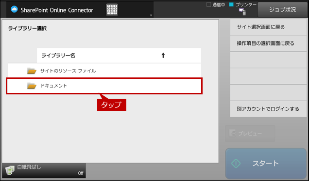Select サイト選択画面に戻る
Viewport: 309px width, 181px height.
(268, 27)
